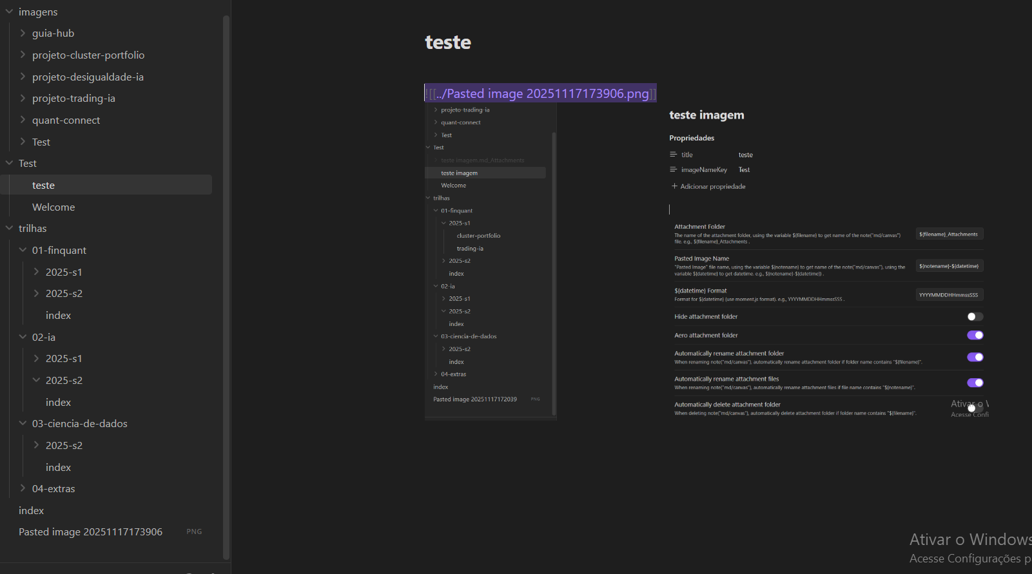Screen dimensions: 1032x574
Task: Expand the quant-connect folder chevron
Action: pyautogui.click(x=23, y=120)
